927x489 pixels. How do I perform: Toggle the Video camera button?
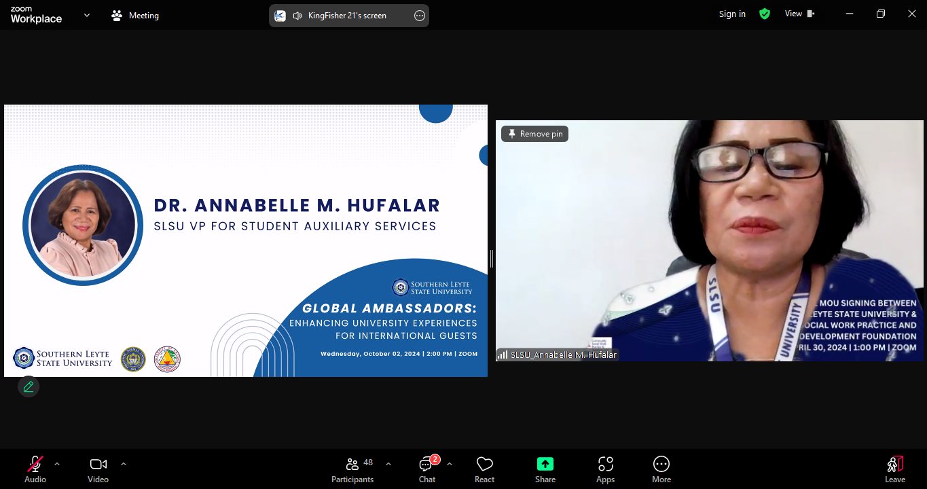(x=98, y=469)
